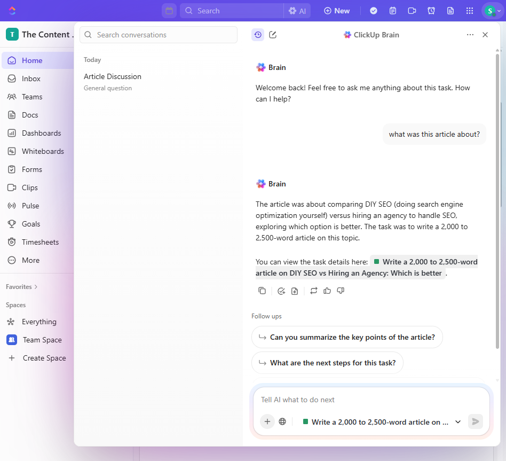Image resolution: width=506 pixels, height=461 pixels.
Task: Open the user avatar dropdown
Action: tap(493, 11)
